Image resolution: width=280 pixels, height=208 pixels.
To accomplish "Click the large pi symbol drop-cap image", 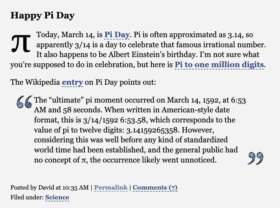I will (x=21, y=44).
